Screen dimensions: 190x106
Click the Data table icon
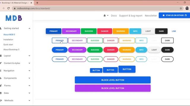pos(1,93)
